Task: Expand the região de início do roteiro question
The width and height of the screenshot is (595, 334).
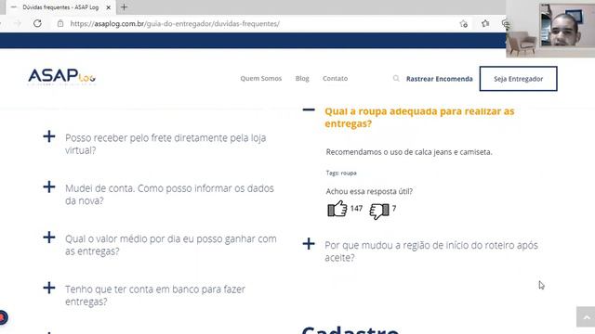Action: 309,243
